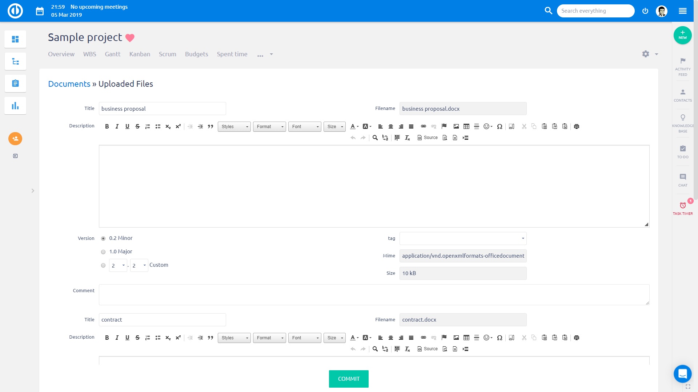Insert a hyperlink in the contract description
Image resolution: width=698 pixels, height=392 pixels.
(423, 338)
